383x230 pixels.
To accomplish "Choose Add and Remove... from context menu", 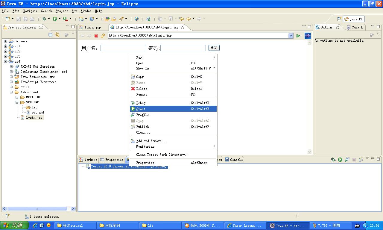I will [x=173, y=141].
